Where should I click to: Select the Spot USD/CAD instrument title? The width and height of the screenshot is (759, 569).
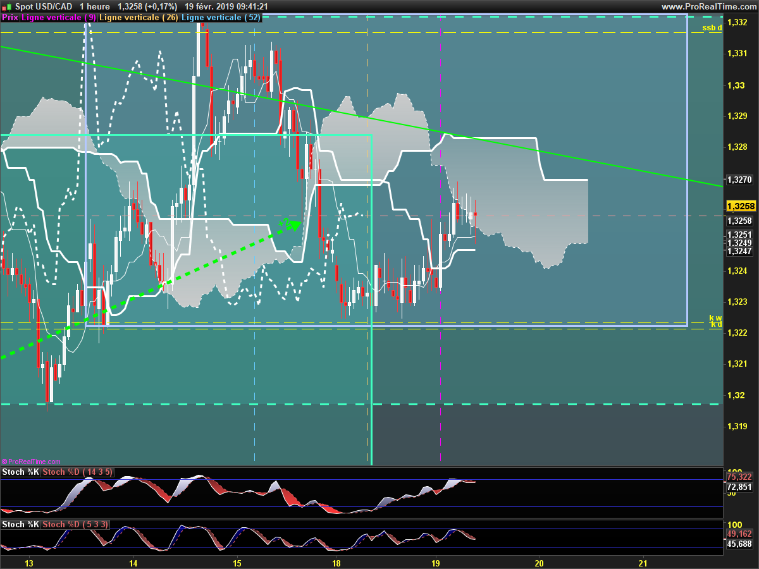tap(44, 6)
